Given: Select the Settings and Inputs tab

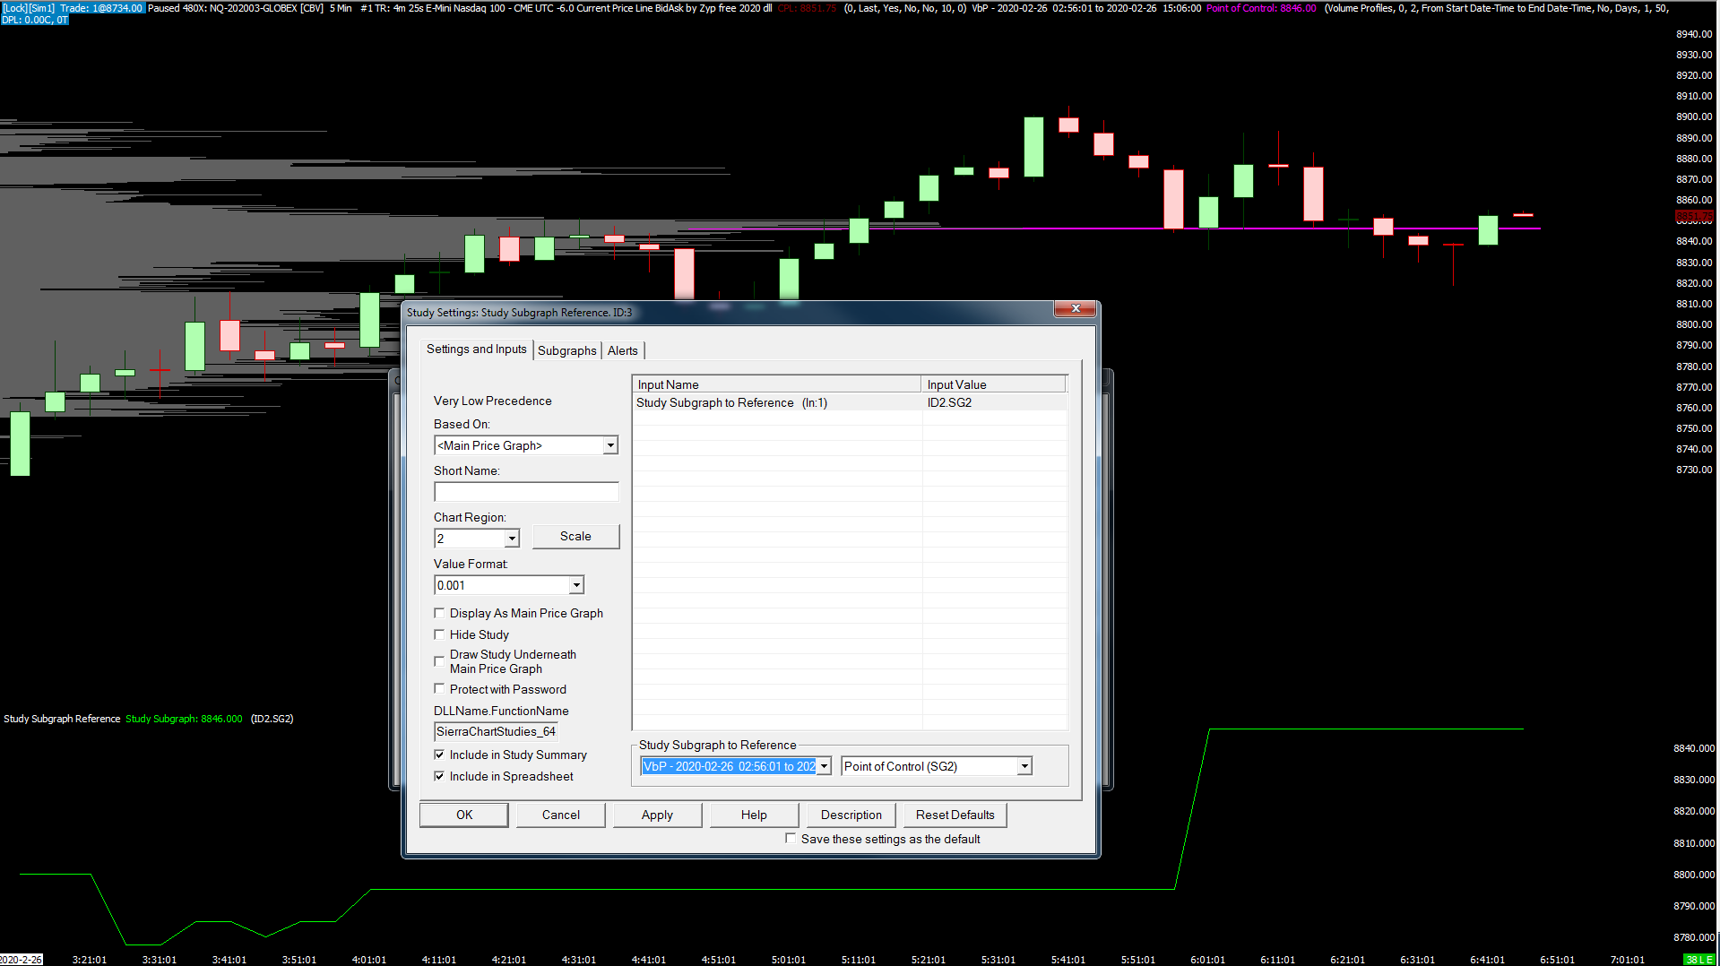Looking at the screenshot, I should (476, 349).
